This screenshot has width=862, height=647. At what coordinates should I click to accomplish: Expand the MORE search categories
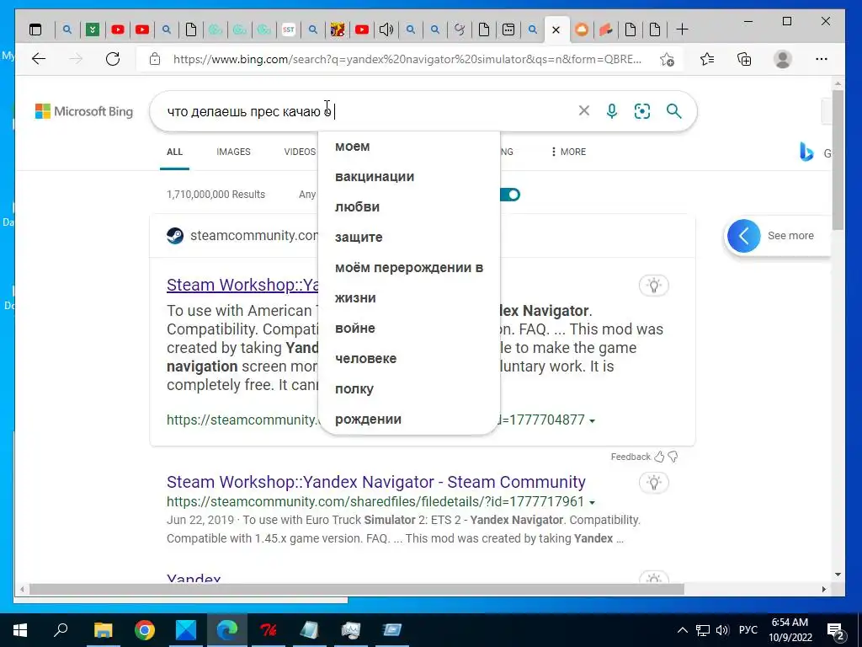568,152
